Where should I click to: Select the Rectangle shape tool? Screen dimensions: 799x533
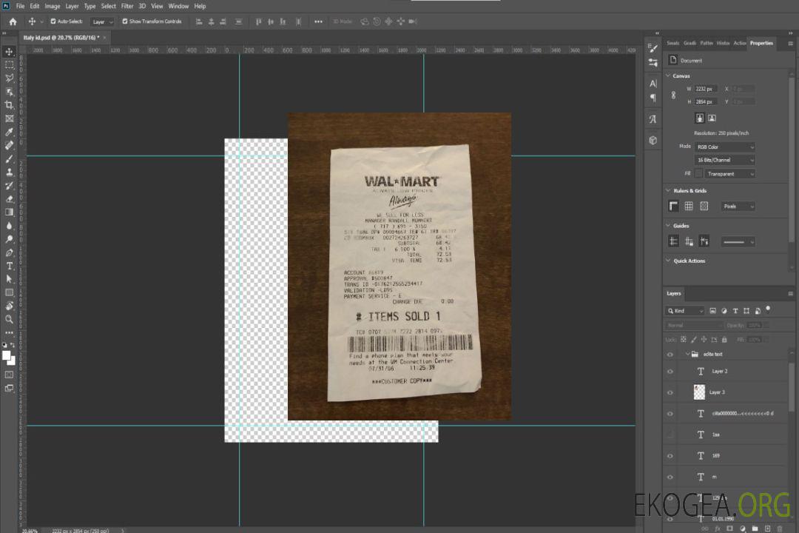[x=9, y=292]
